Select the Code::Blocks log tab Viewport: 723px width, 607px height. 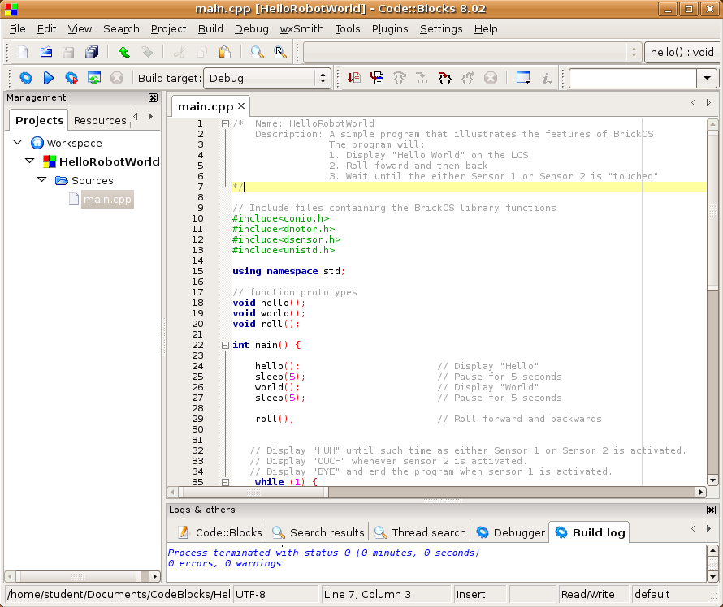221,532
